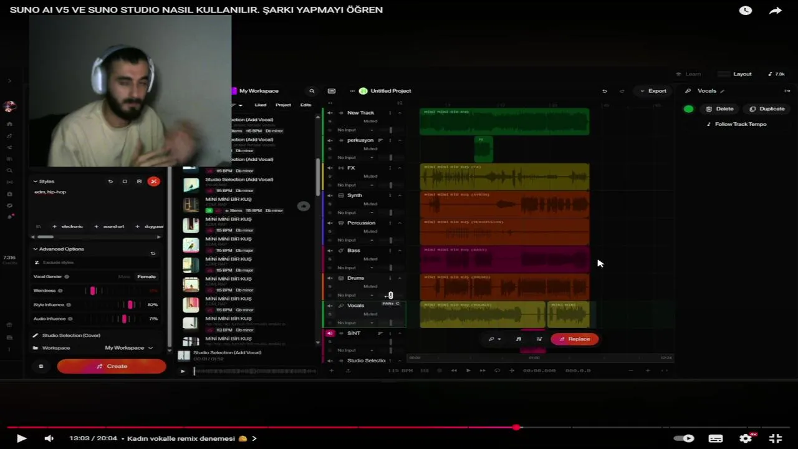This screenshot has height=449, width=798.
Task: Collapse the Vocals side panel
Action: pos(787,91)
